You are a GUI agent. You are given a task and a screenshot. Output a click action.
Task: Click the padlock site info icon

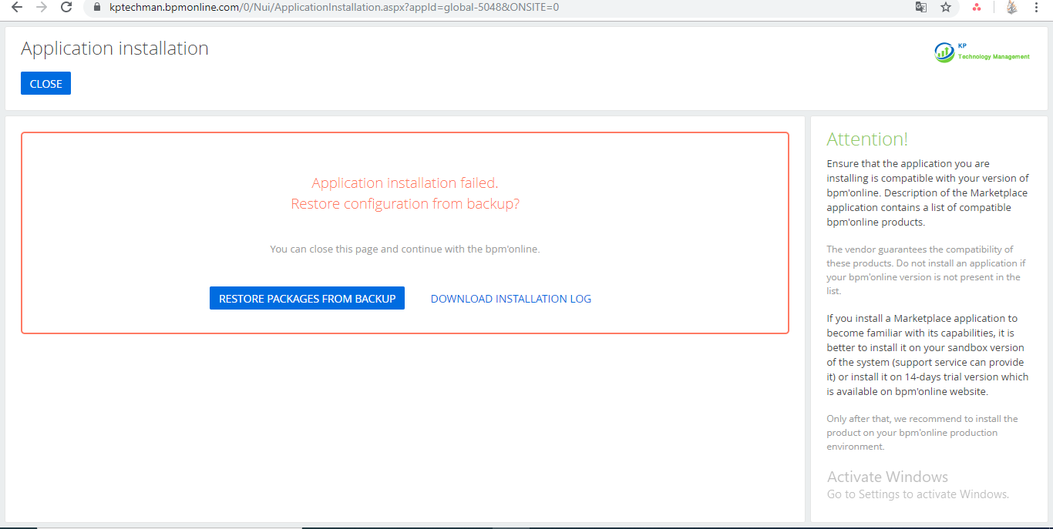pos(97,7)
